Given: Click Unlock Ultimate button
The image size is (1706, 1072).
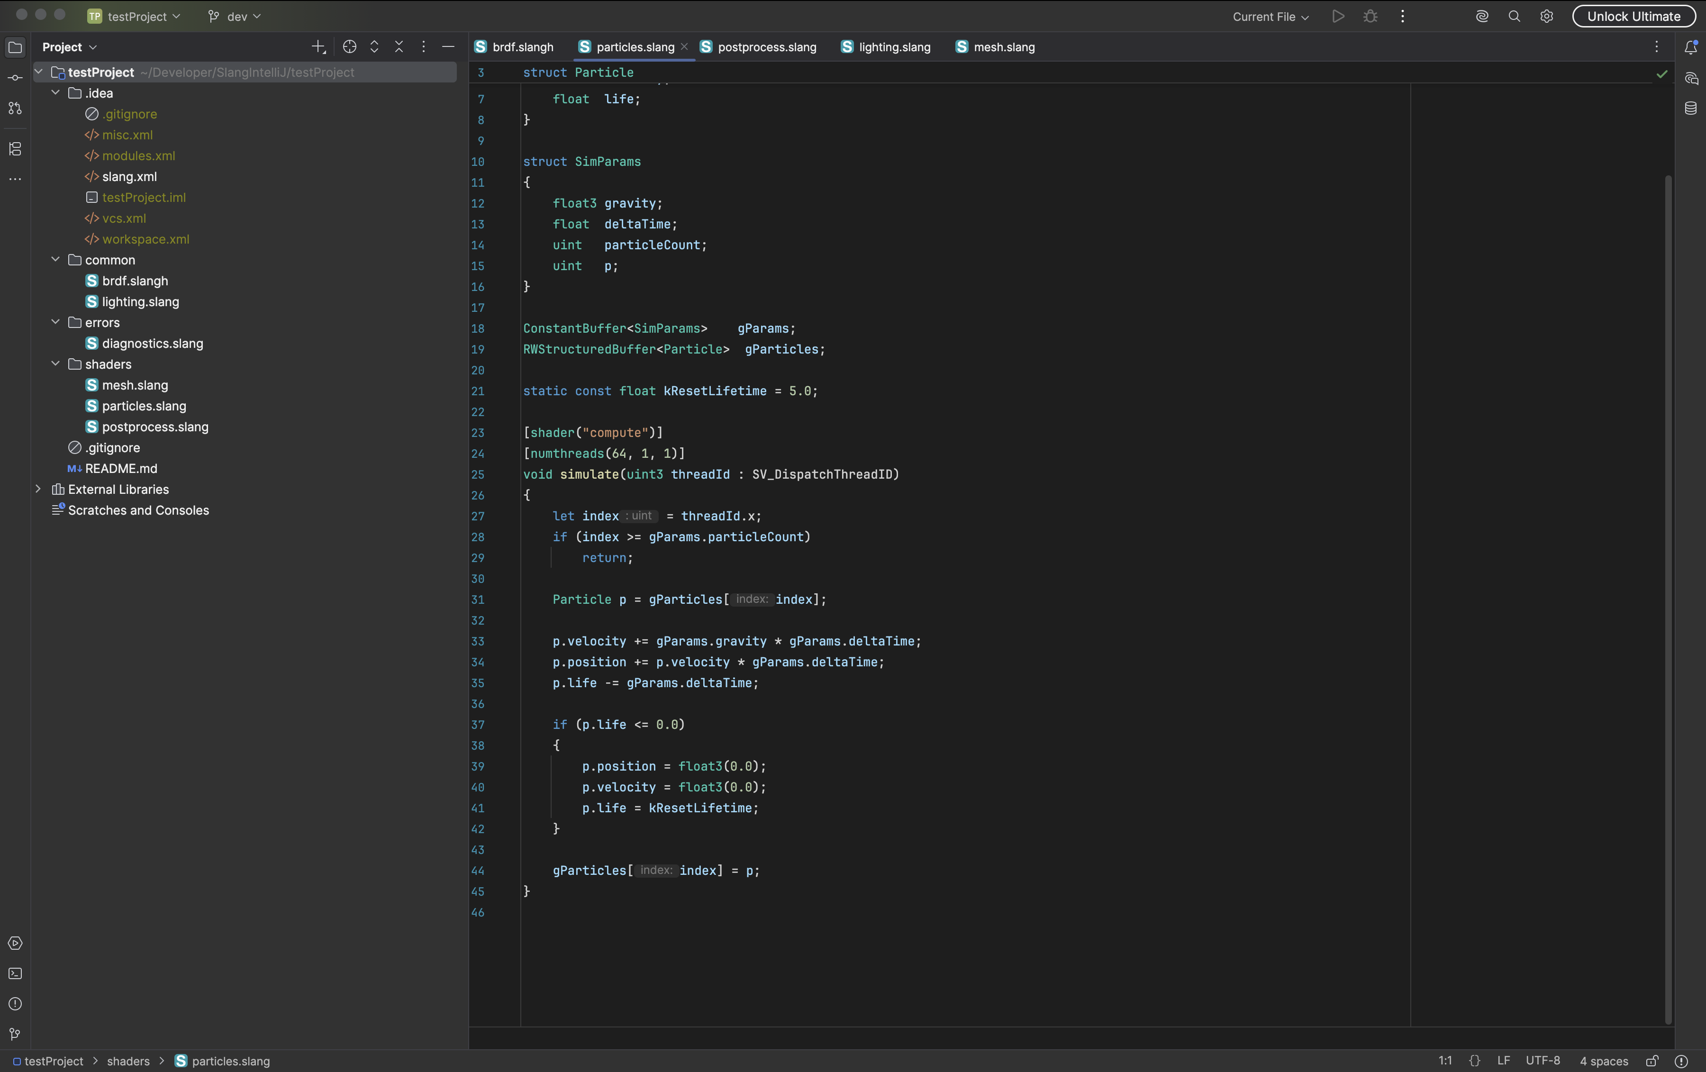Looking at the screenshot, I should click(1634, 16).
